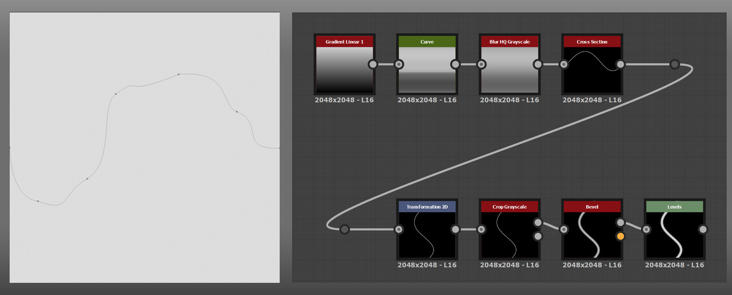Click the Bevel node title bar

point(592,207)
